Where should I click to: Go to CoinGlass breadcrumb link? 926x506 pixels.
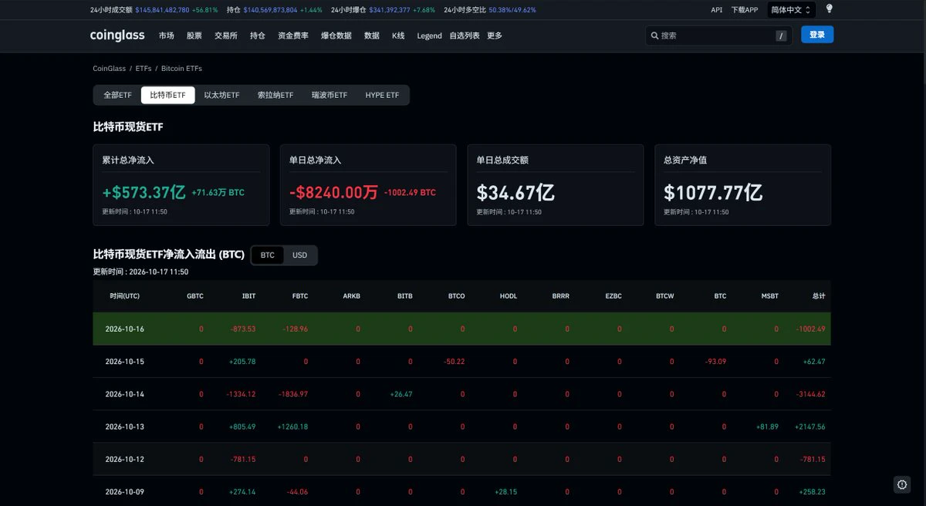tap(110, 69)
